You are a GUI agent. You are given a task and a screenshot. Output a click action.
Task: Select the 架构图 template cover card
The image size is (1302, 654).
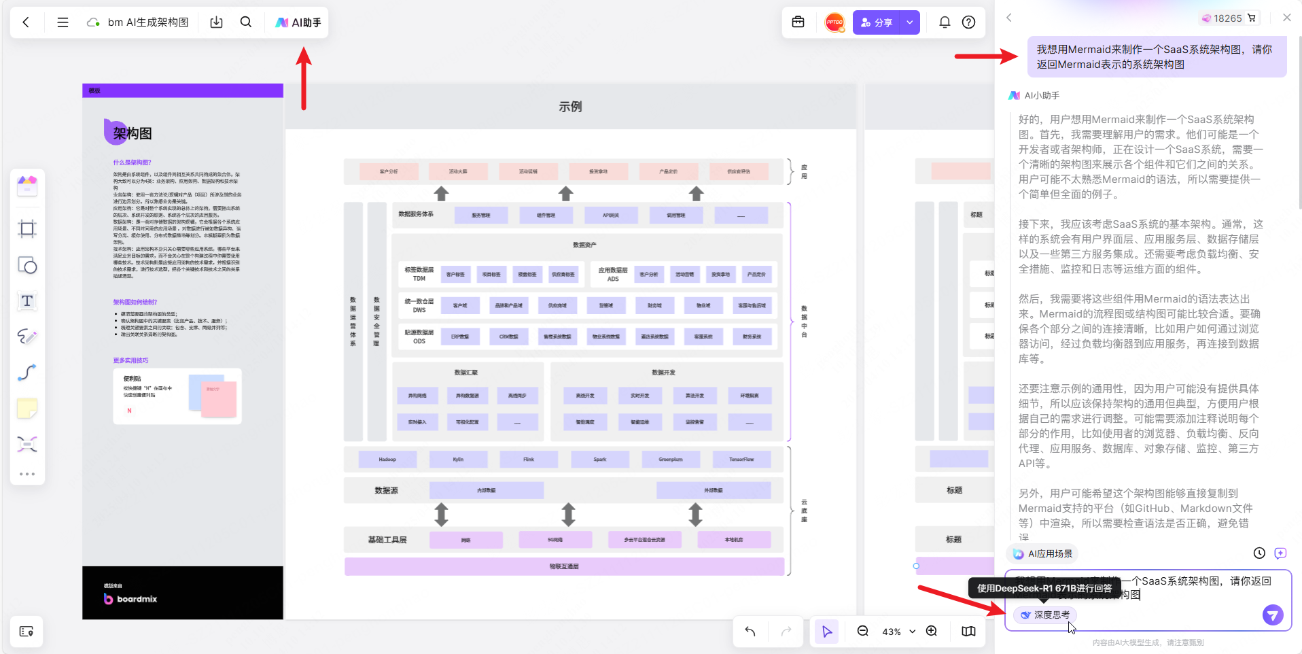click(x=183, y=351)
